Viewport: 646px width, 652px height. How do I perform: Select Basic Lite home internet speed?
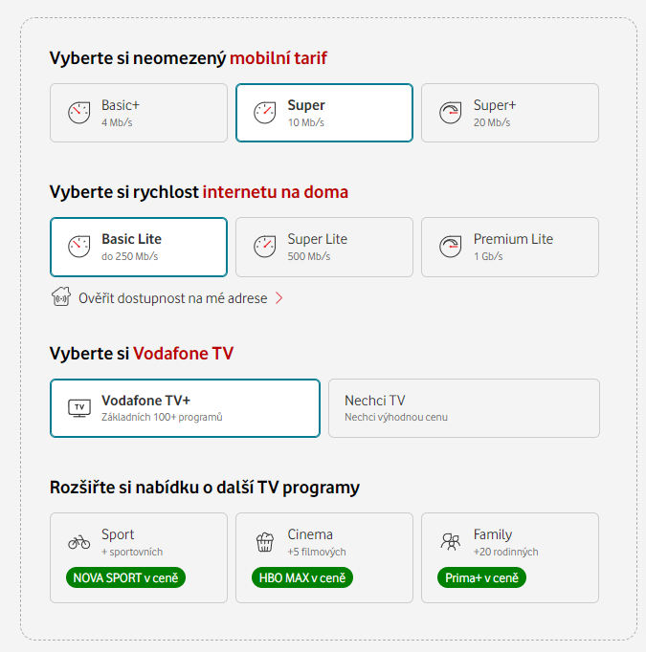[x=139, y=247]
